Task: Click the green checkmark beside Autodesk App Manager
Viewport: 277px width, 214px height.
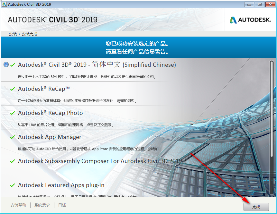Action: (13, 137)
